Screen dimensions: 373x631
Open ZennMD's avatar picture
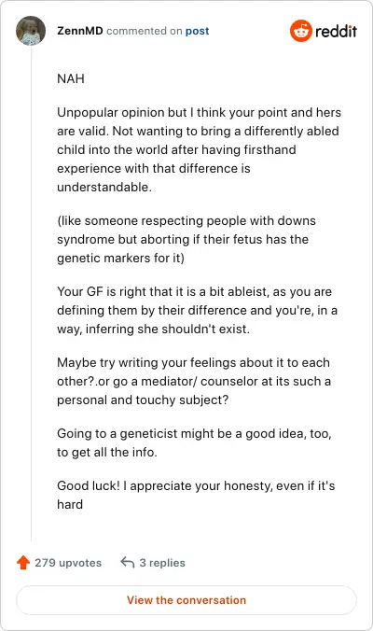click(x=31, y=31)
